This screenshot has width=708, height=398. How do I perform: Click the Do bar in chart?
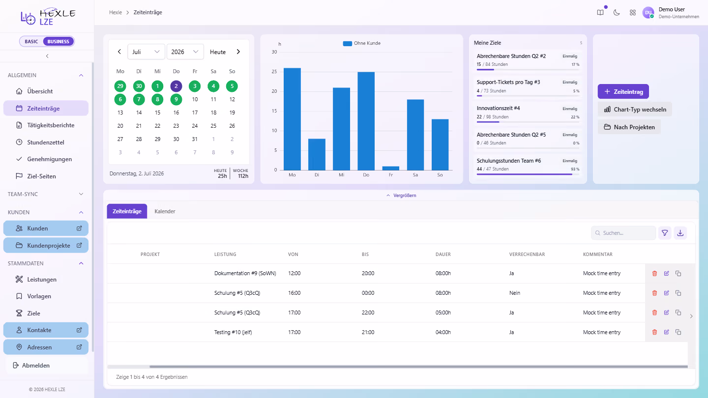click(x=366, y=121)
